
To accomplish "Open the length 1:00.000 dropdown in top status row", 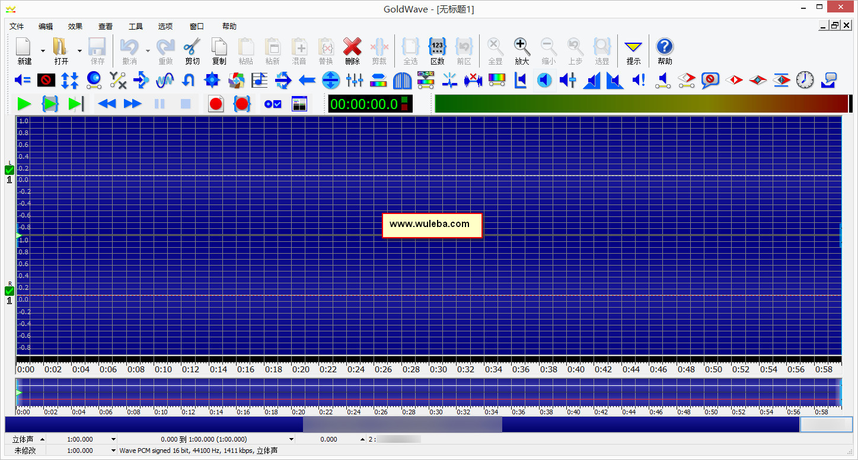I will coord(114,439).
